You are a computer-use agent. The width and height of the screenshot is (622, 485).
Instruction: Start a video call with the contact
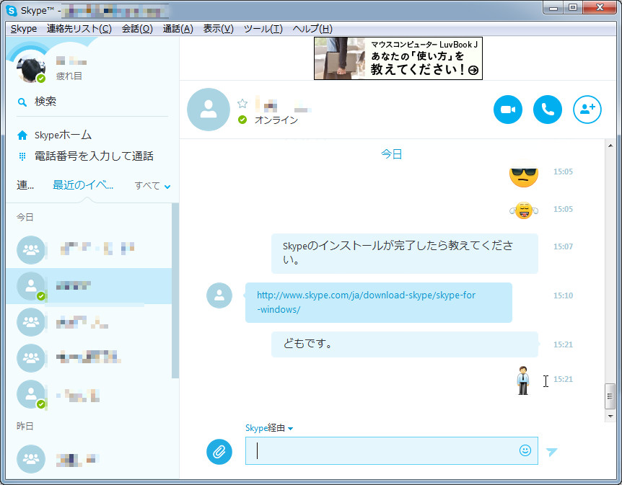click(508, 109)
